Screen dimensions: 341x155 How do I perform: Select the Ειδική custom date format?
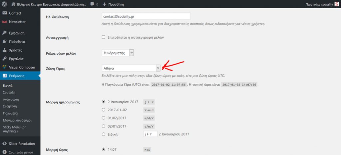pos(103,134)
